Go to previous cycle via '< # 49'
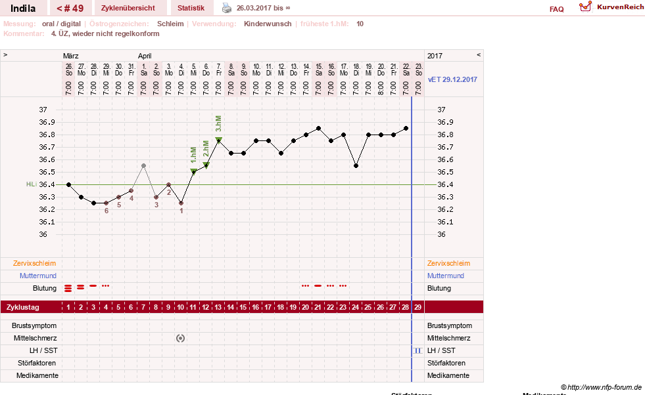 70,9
